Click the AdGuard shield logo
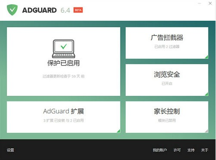Viewport: 216px width, 160px height. point(12,10)
